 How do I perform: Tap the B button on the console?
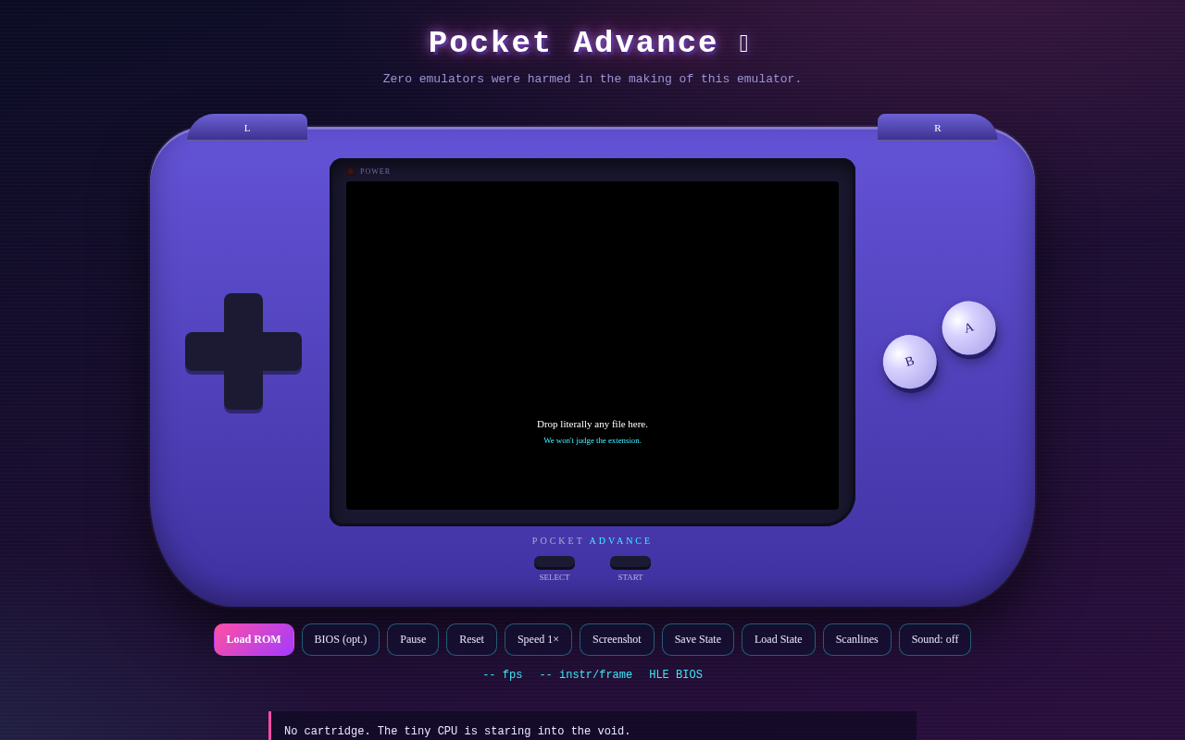pyautogui.click(x=909, y=361)
